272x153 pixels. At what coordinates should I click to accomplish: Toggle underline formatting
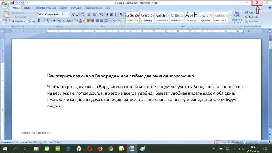tap(48, 21)
